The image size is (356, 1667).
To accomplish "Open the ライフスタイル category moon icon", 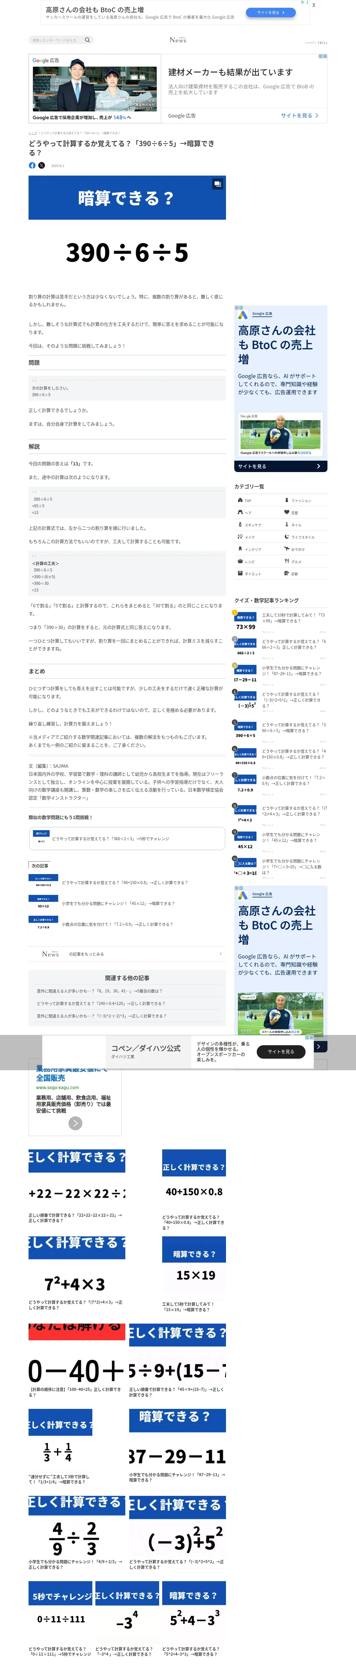I will pos(287,537).
